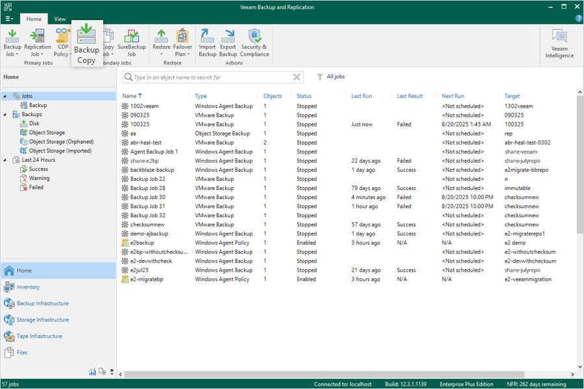Sort by the Type column header
The width and height of the screenshot is (584, 389).
[201, 96]
